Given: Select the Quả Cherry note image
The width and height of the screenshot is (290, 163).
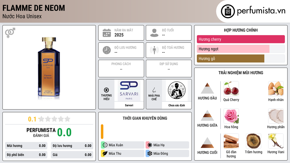Looking at the screenshot, I should [231, 89].
